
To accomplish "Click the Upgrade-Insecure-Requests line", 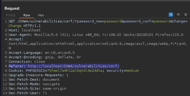I will (x=39, y=75).
